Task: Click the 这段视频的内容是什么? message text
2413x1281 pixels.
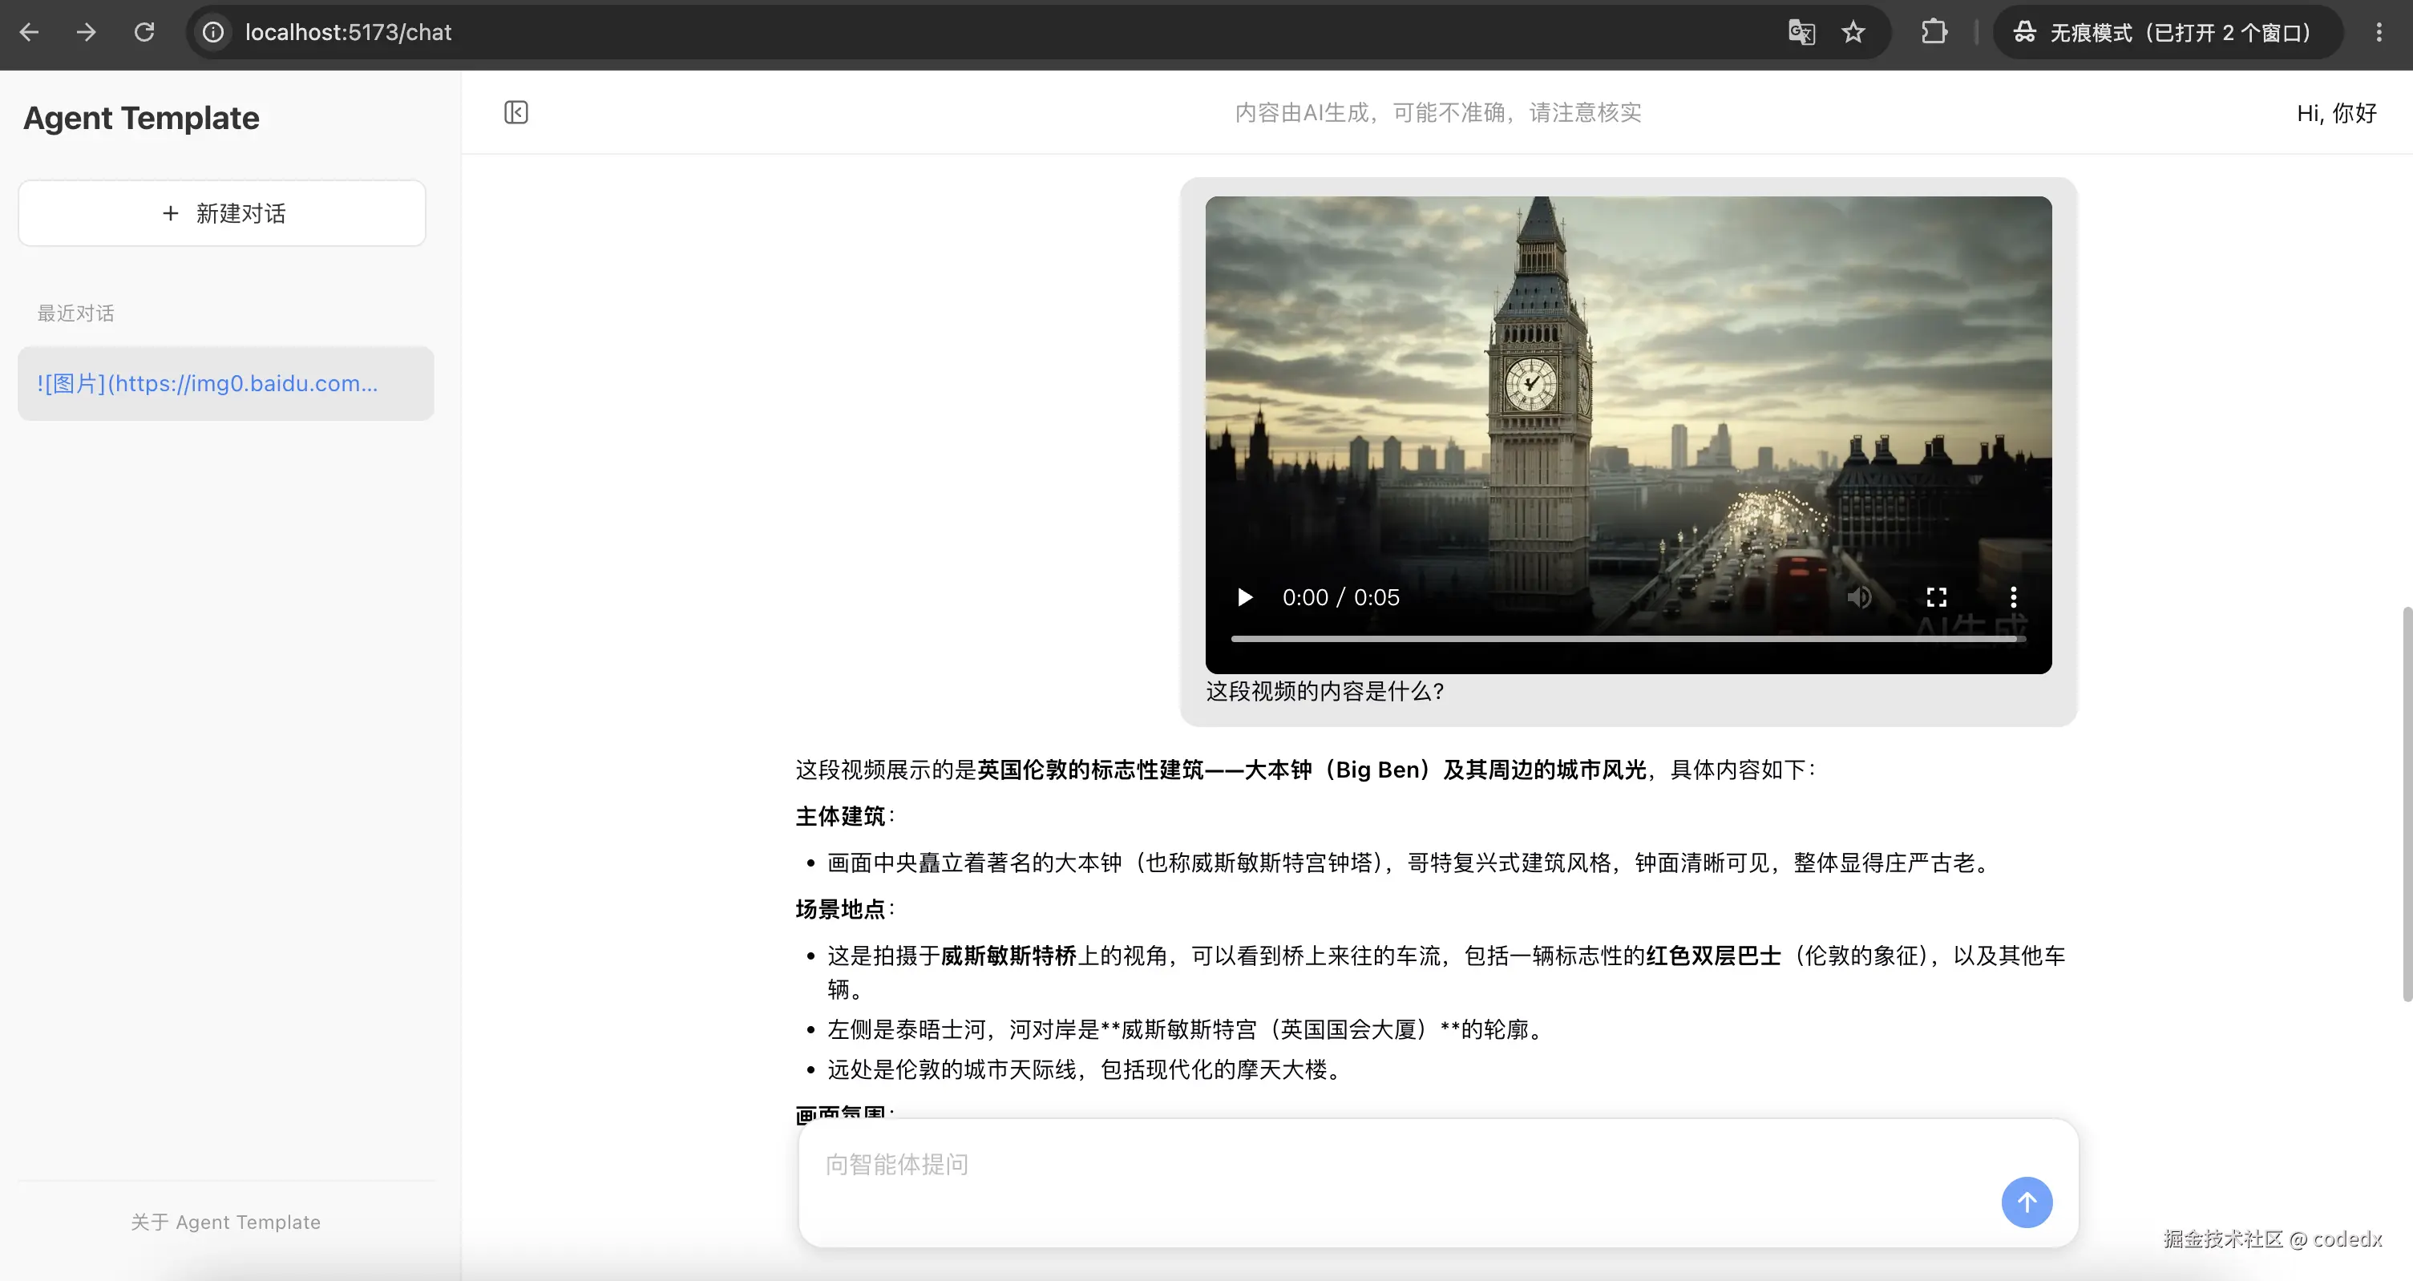Action: (1324, 691)
